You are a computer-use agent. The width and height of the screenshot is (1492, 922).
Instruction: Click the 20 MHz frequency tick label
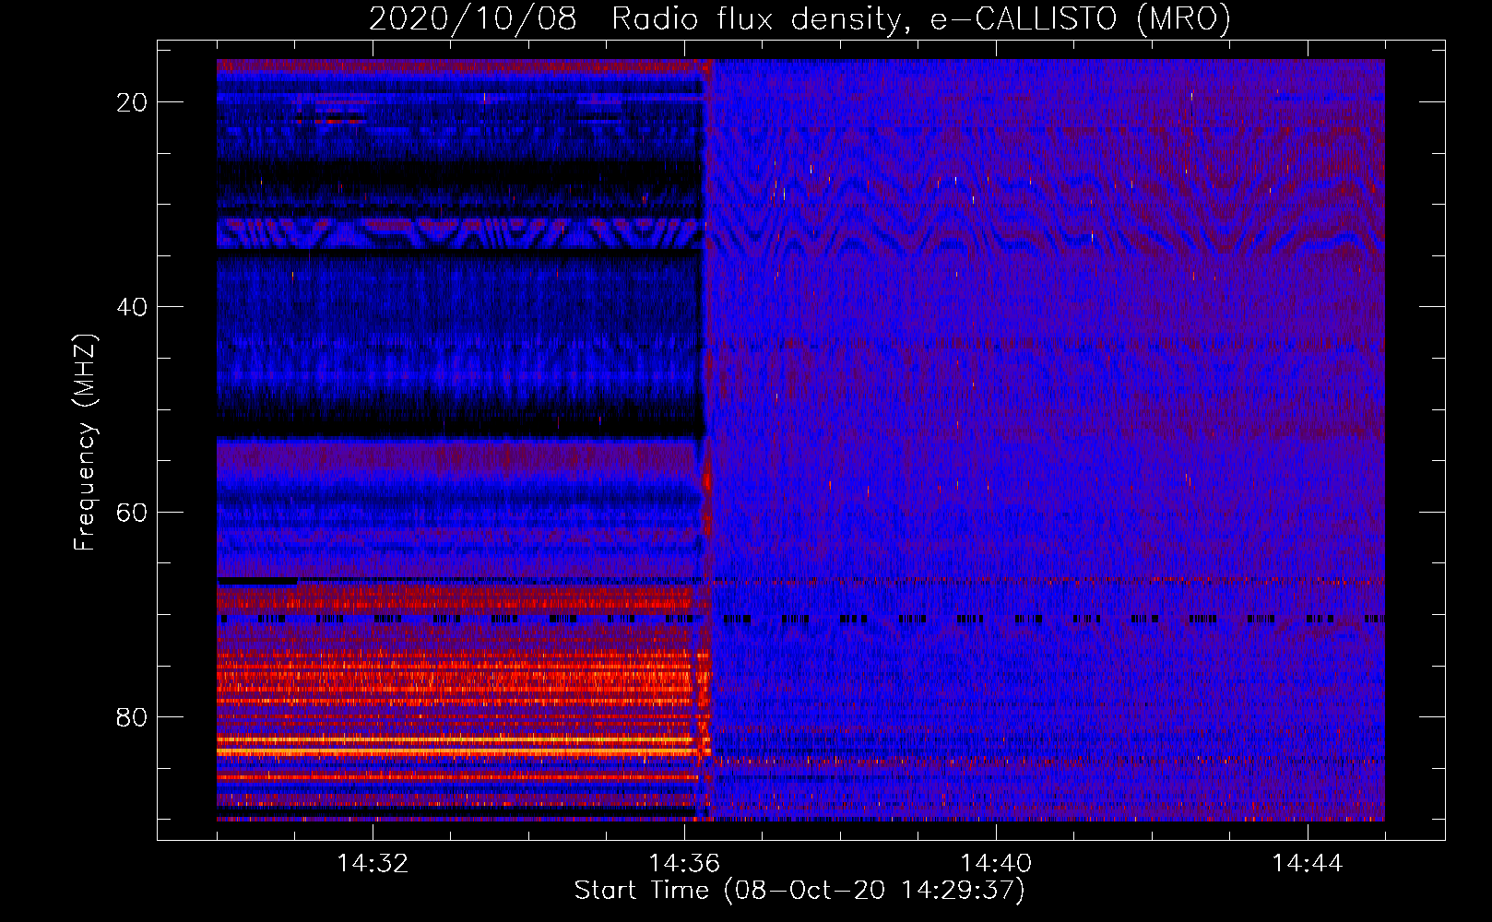point(133,102)
